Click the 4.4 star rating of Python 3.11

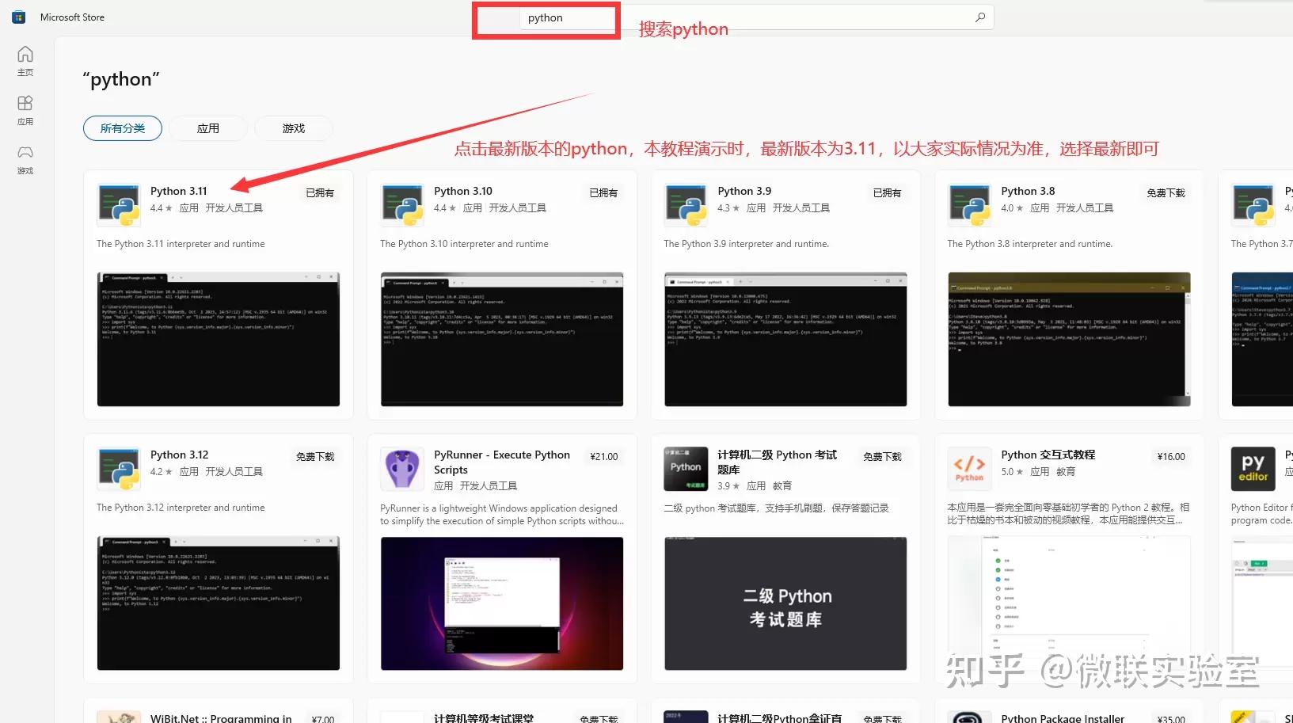(x=161, y=208)
